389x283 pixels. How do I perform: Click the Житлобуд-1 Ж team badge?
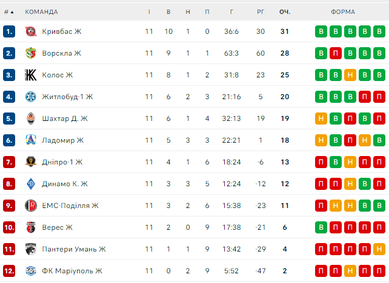(31, 97)
